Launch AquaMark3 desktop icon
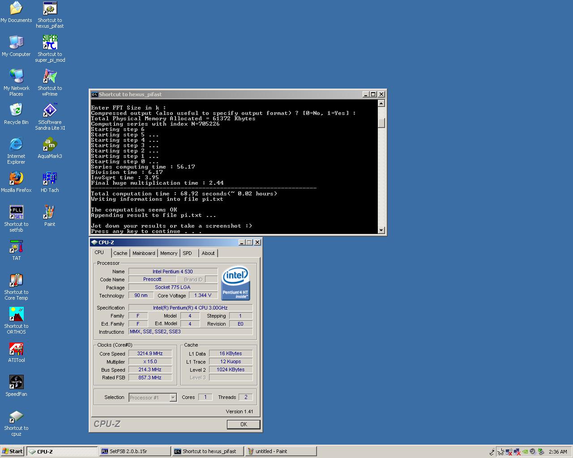Screen dimensions: 573x458 [x=50, y=148]
